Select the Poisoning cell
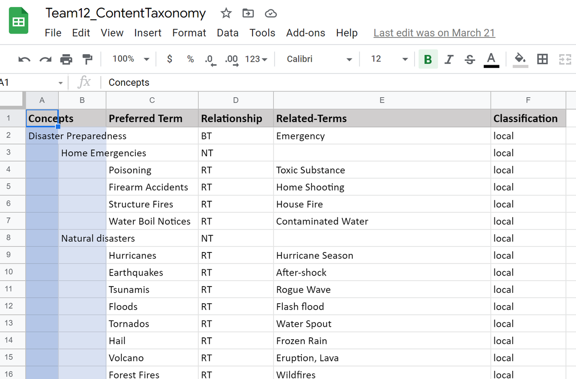 tap(152, 170)
